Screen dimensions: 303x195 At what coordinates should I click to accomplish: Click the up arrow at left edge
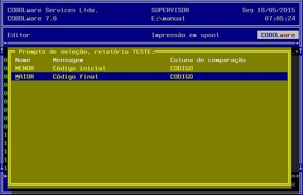pyautogui.click(x=2, y=51)
